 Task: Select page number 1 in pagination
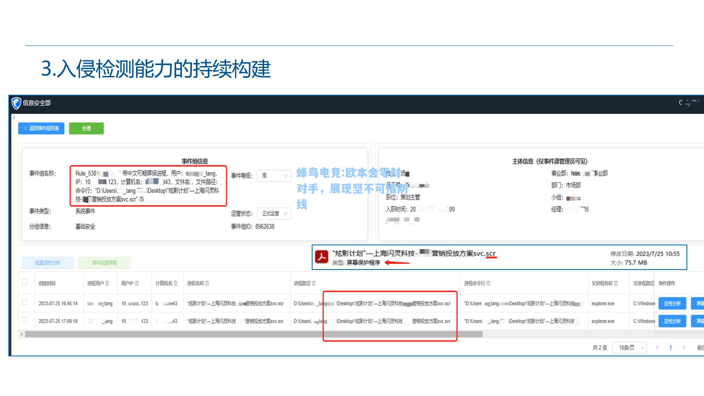(x=671, y=348)
